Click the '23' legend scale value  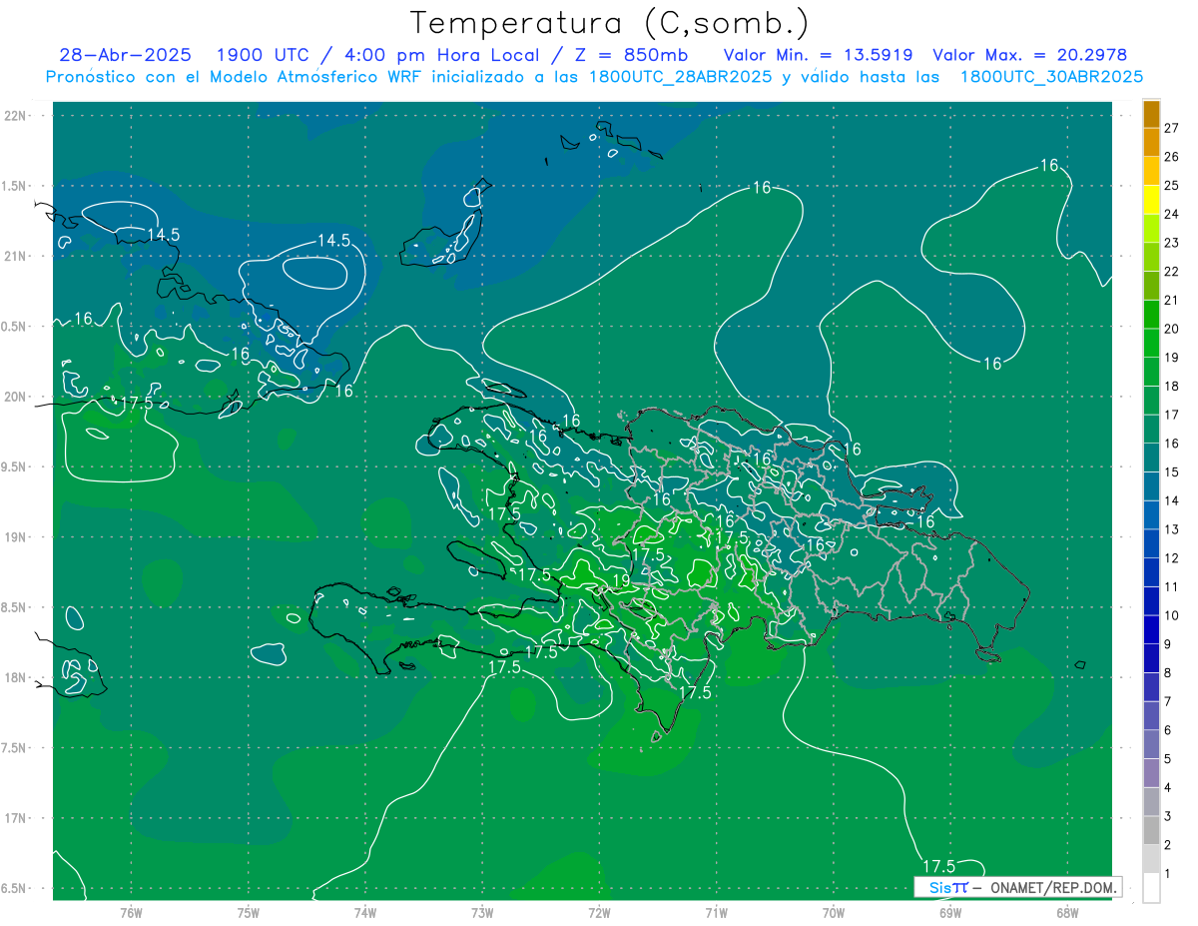click(x=1171, y=243)
